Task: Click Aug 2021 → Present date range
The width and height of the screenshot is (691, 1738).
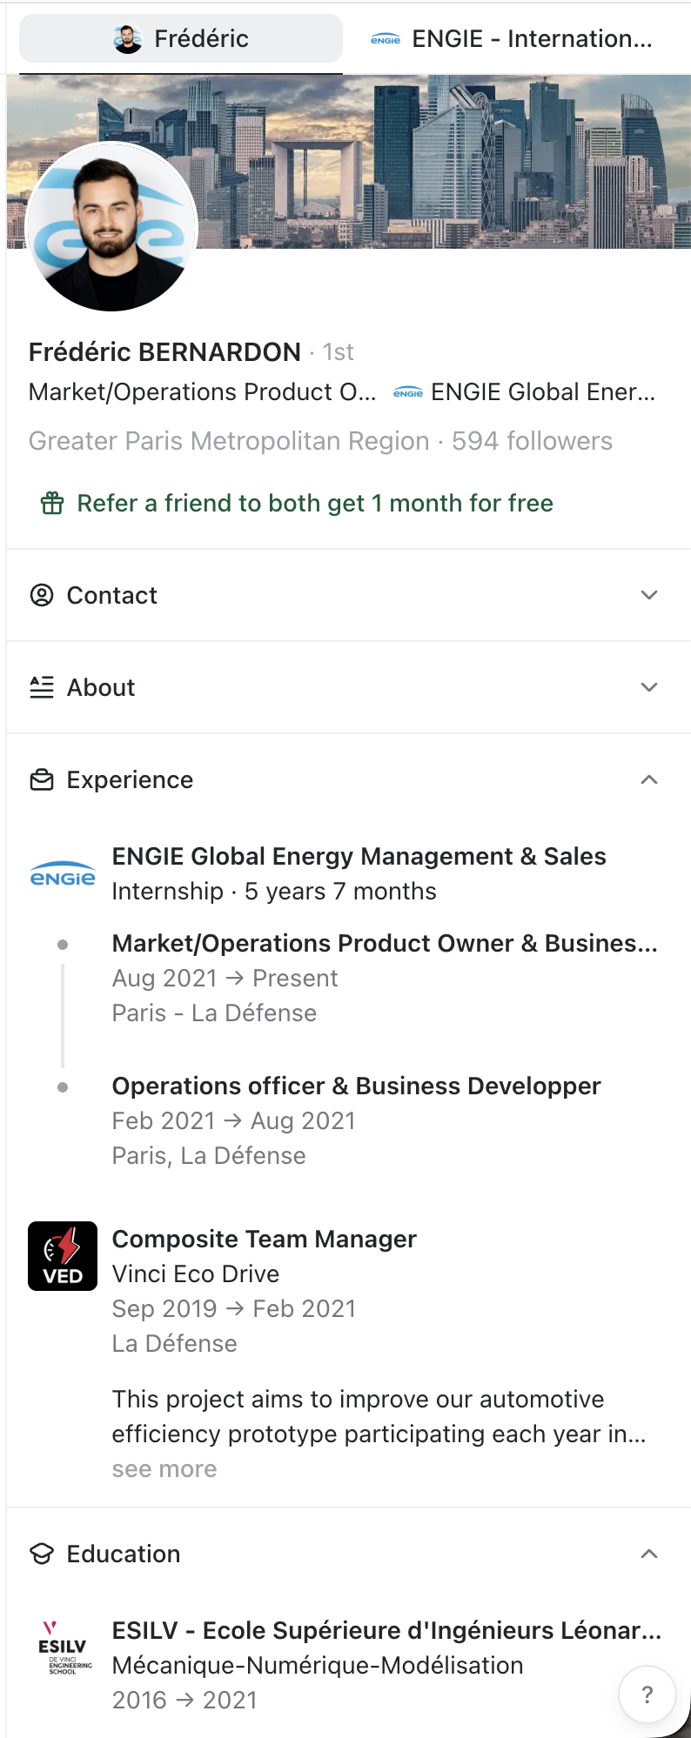Action: [225, 979]
